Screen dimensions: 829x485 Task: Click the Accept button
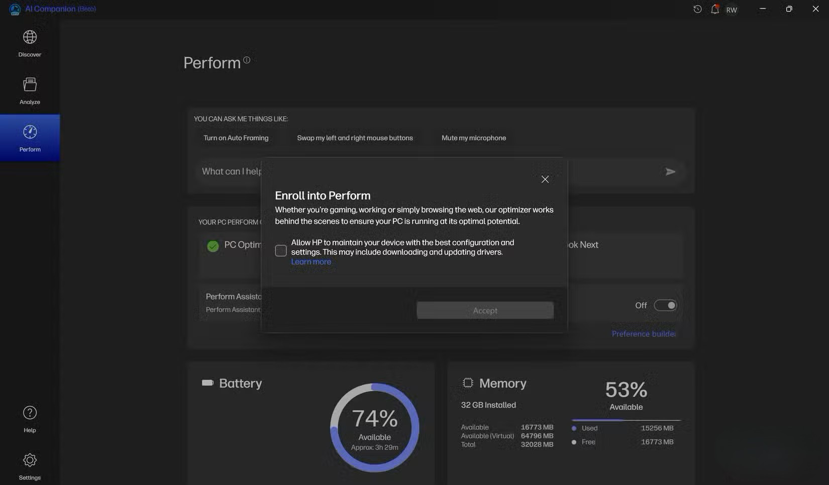point(485,310)
